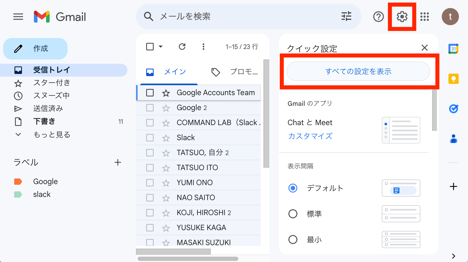
Task: Click the Settings gear icon
Action: tap(402, 17)
